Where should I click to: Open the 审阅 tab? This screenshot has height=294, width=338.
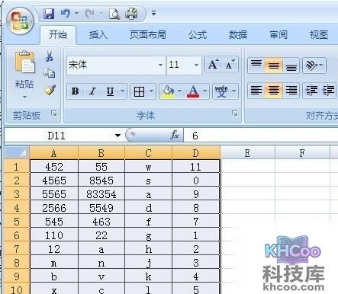pyautogui.click(x=278, y=35)
